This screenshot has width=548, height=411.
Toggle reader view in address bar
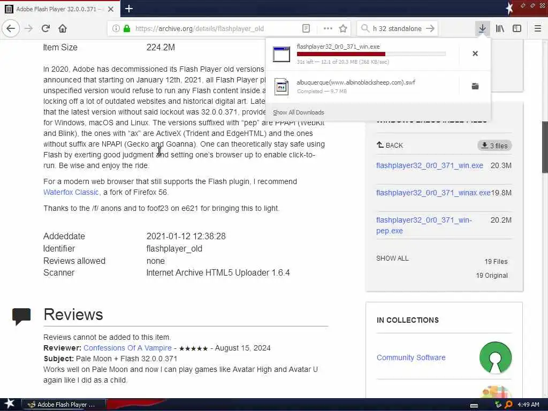[x=306, y=29]
